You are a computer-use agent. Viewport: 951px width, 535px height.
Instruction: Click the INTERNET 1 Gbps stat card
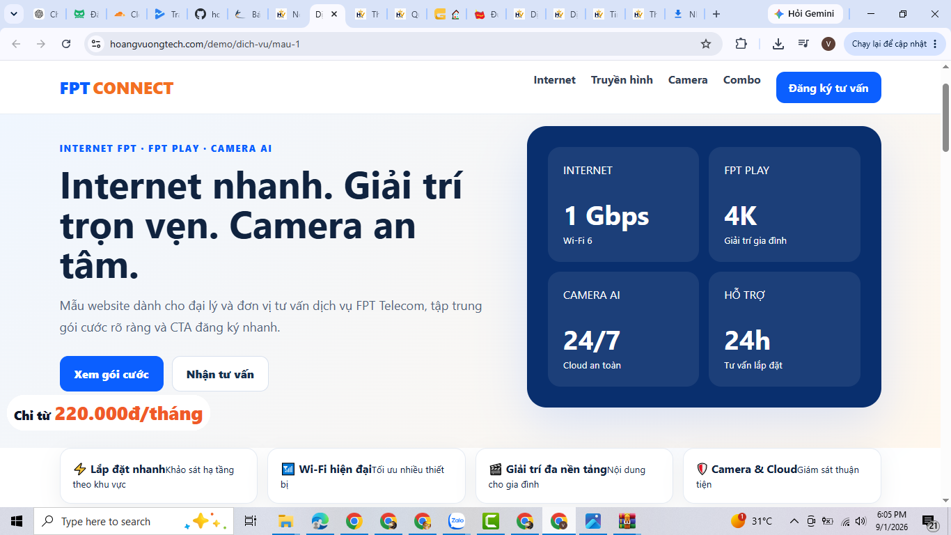click(623, 204)
